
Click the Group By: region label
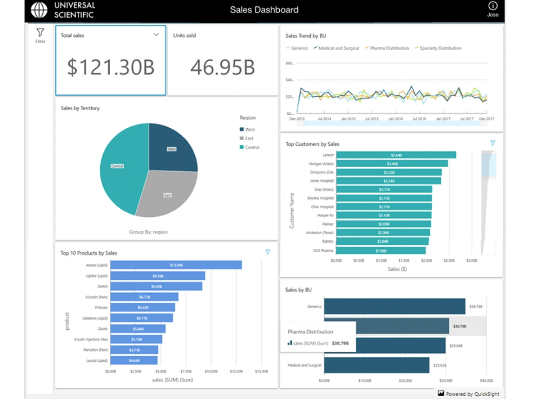click(148, 232)
